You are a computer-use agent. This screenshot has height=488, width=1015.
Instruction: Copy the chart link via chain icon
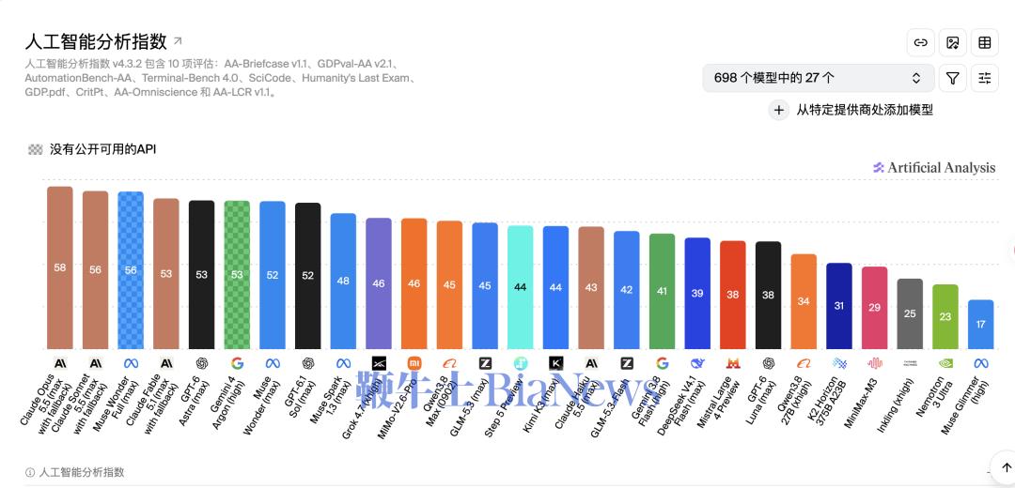click(920, 42)
